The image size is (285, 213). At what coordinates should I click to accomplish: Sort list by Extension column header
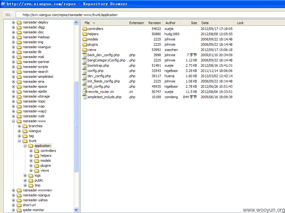(136, 23)
